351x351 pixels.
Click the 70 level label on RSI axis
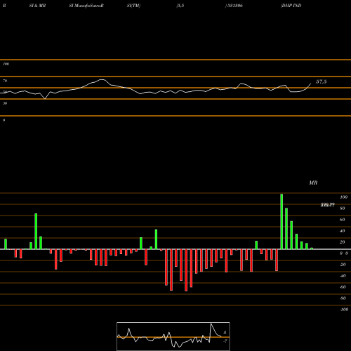tap(5, 81)
